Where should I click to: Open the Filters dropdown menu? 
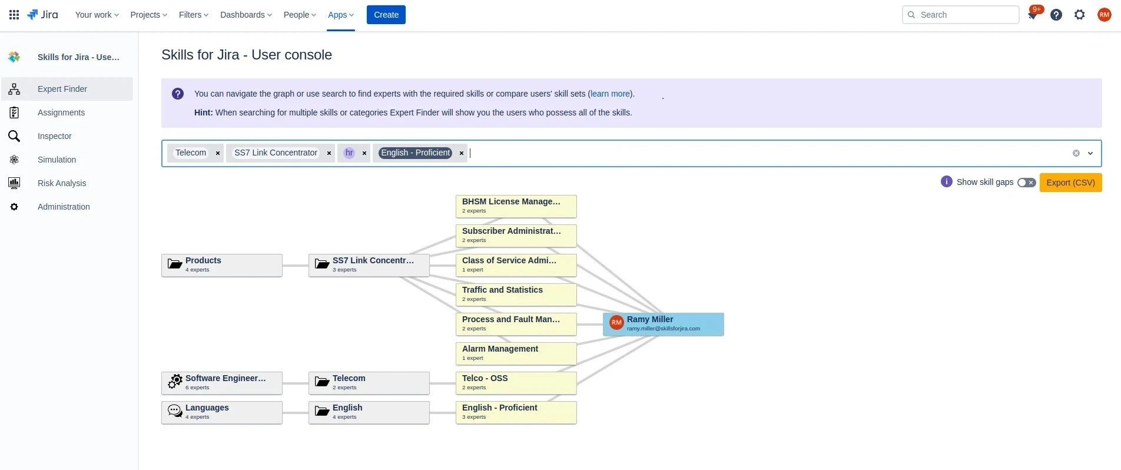(194, 15)
